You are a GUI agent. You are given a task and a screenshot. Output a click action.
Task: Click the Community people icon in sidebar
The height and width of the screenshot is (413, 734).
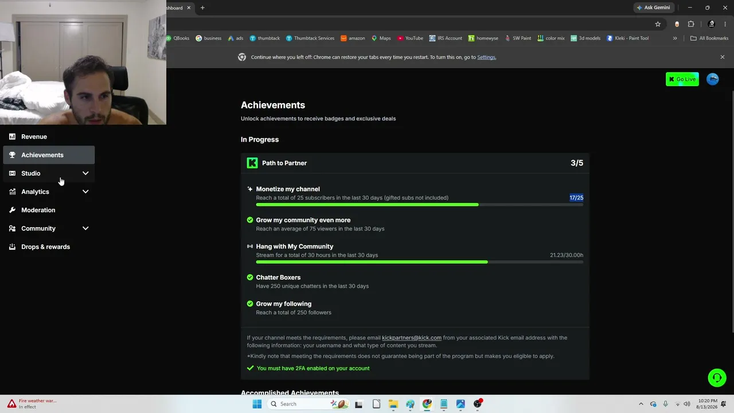pyautogui.click(x=12, y=228)
